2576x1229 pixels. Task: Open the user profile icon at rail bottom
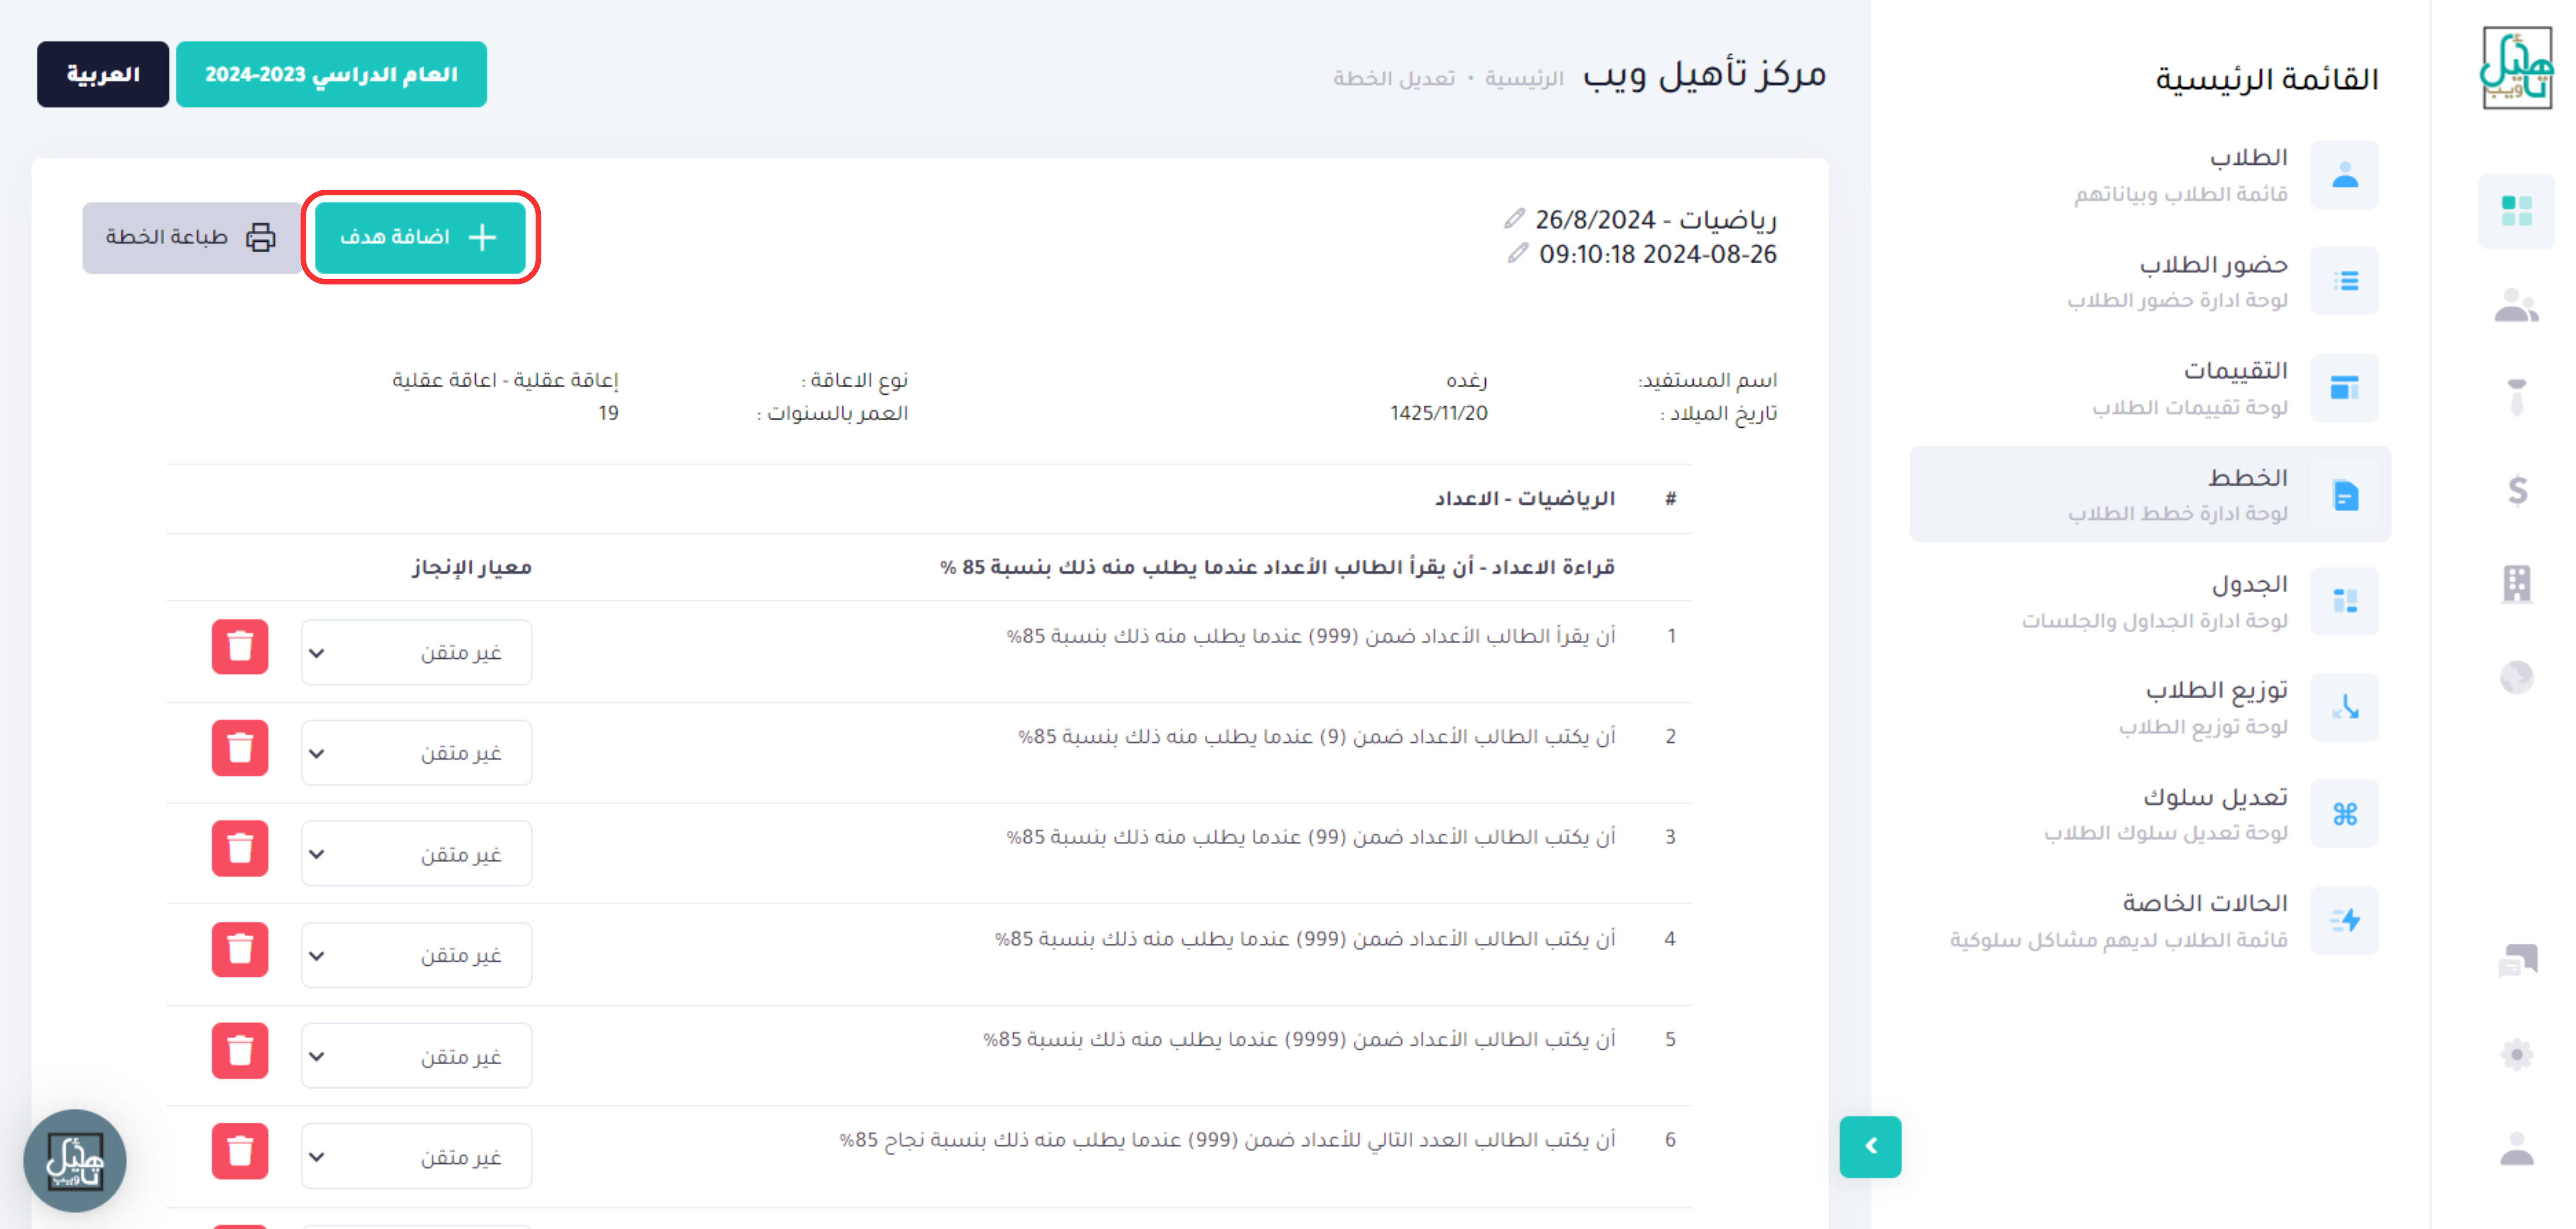point(2517,1148)
